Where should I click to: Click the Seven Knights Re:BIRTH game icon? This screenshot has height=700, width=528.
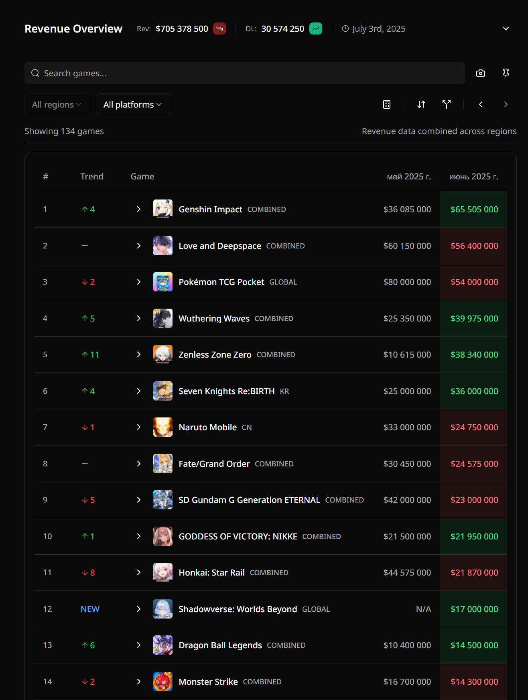coord(163,391)
